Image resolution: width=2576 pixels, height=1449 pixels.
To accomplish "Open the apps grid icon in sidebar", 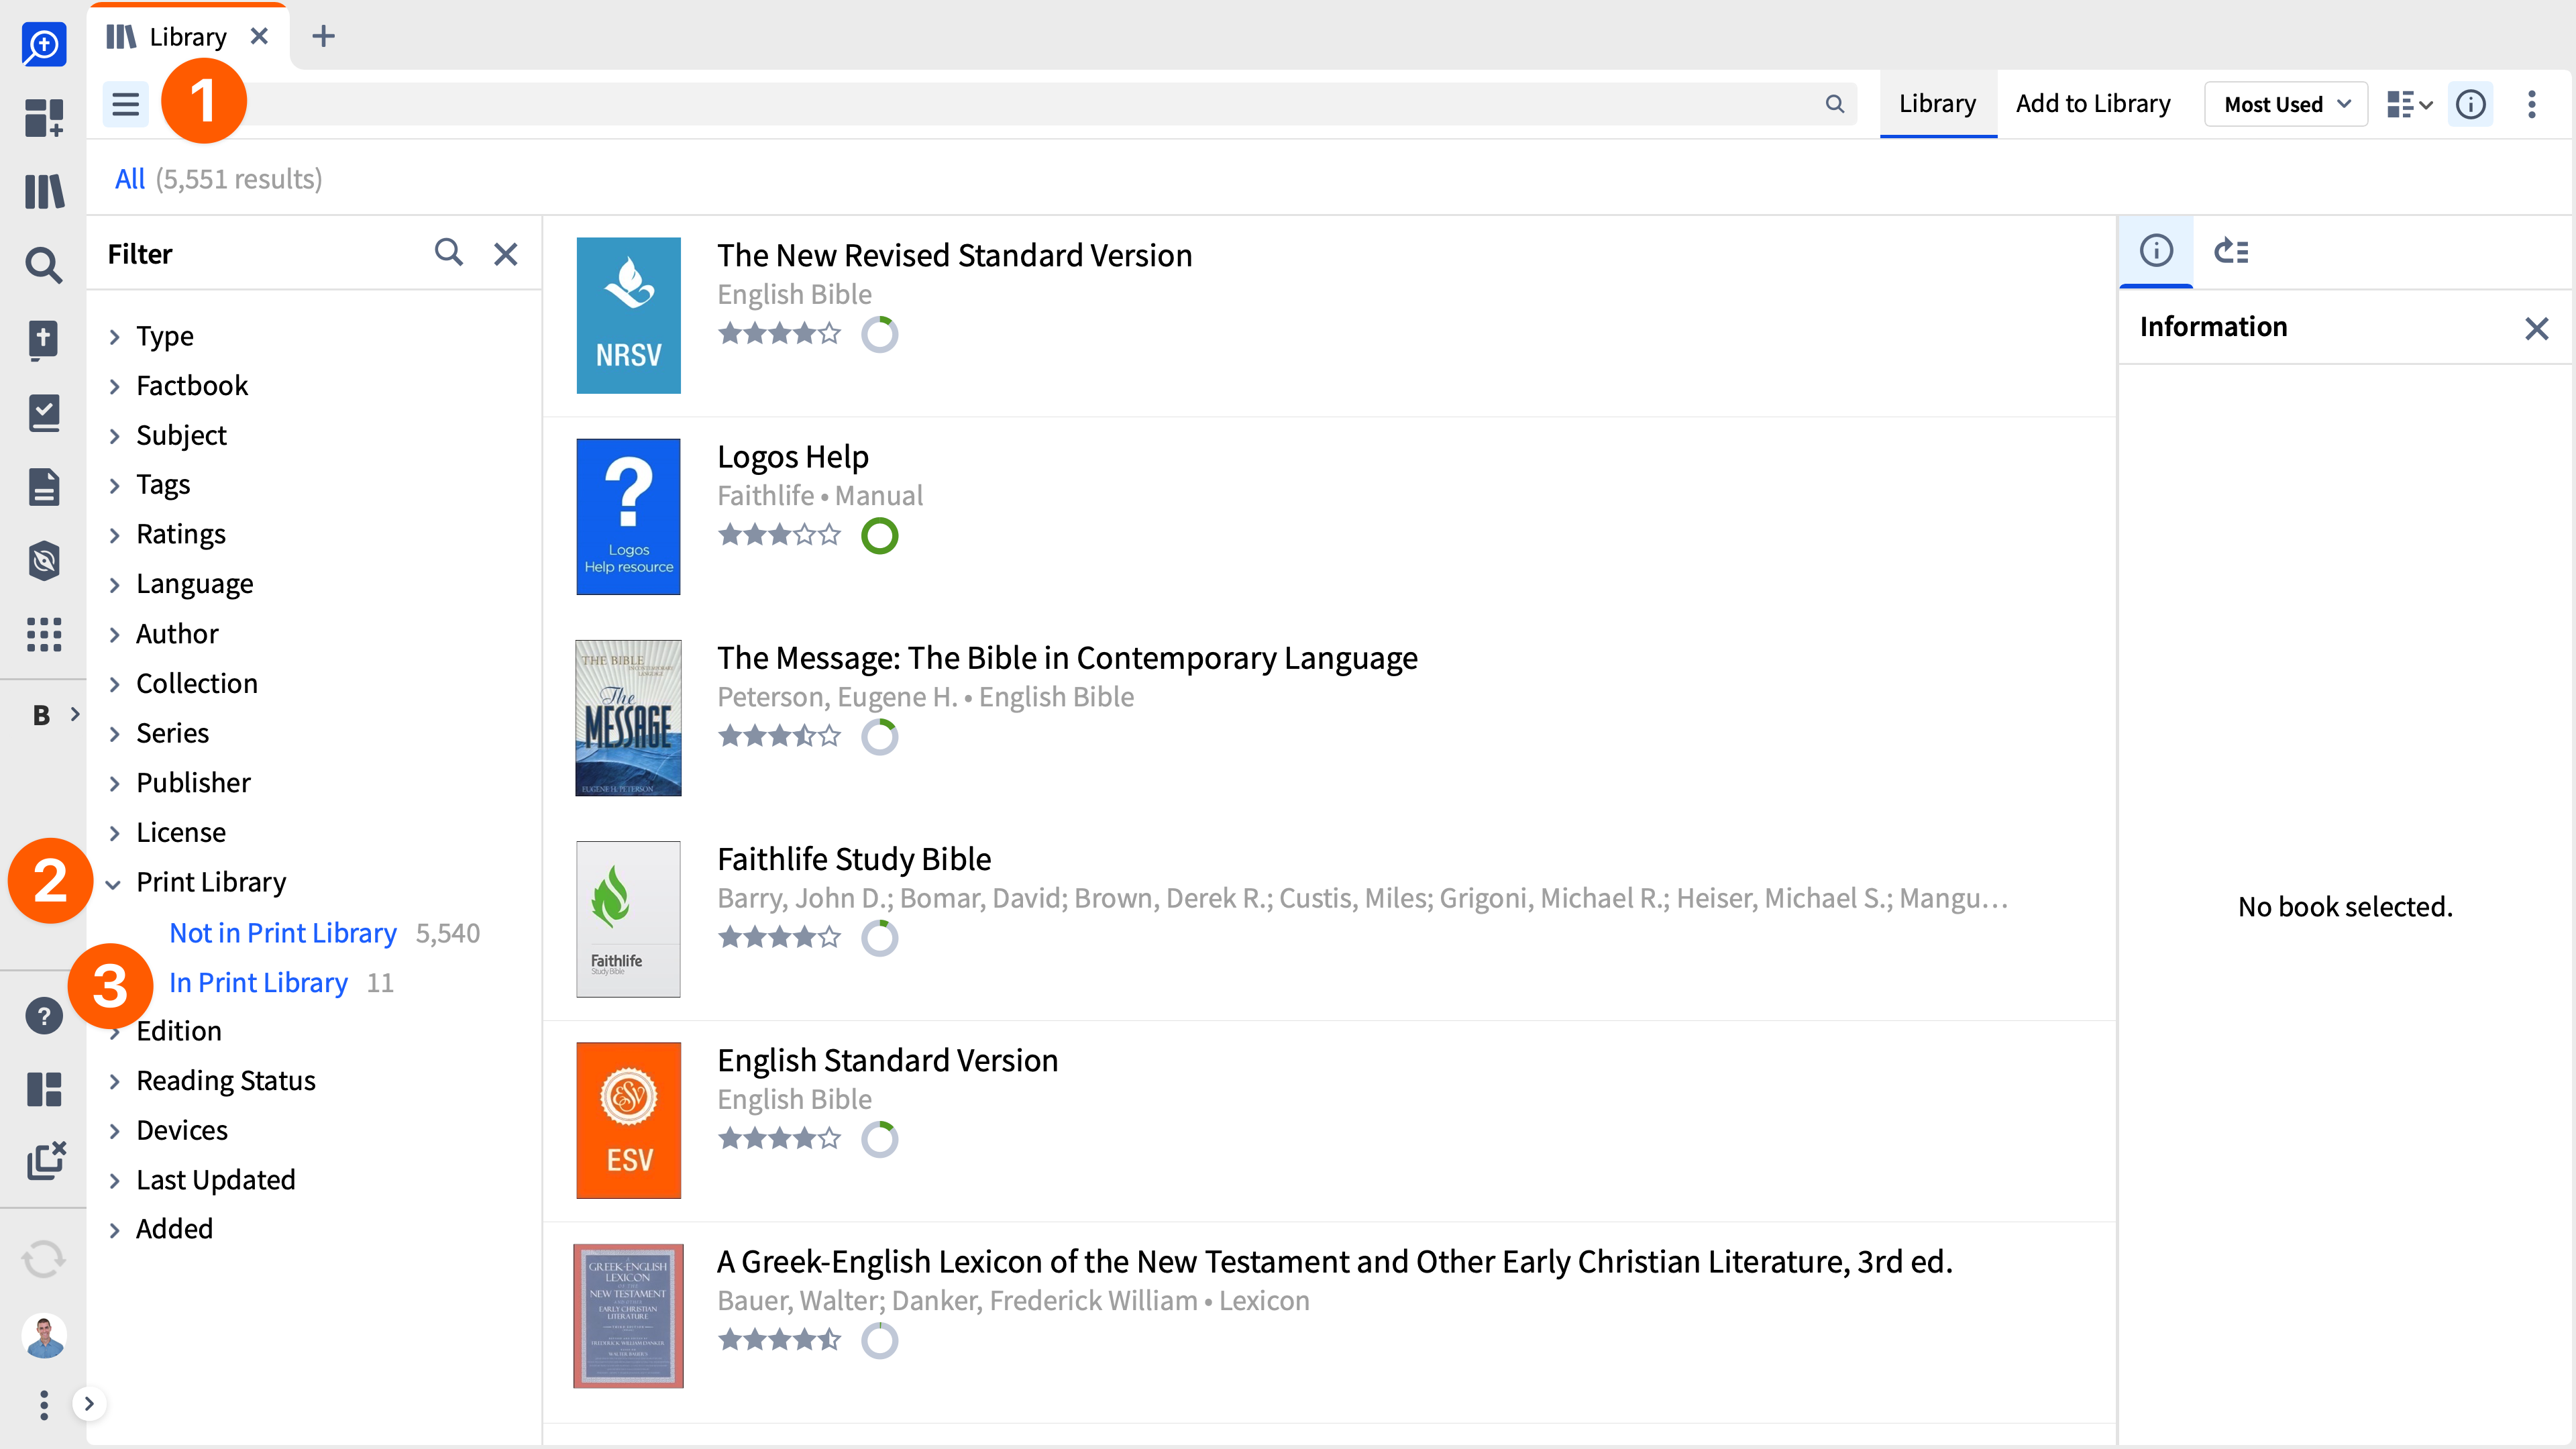I will [x=44, y=634].
